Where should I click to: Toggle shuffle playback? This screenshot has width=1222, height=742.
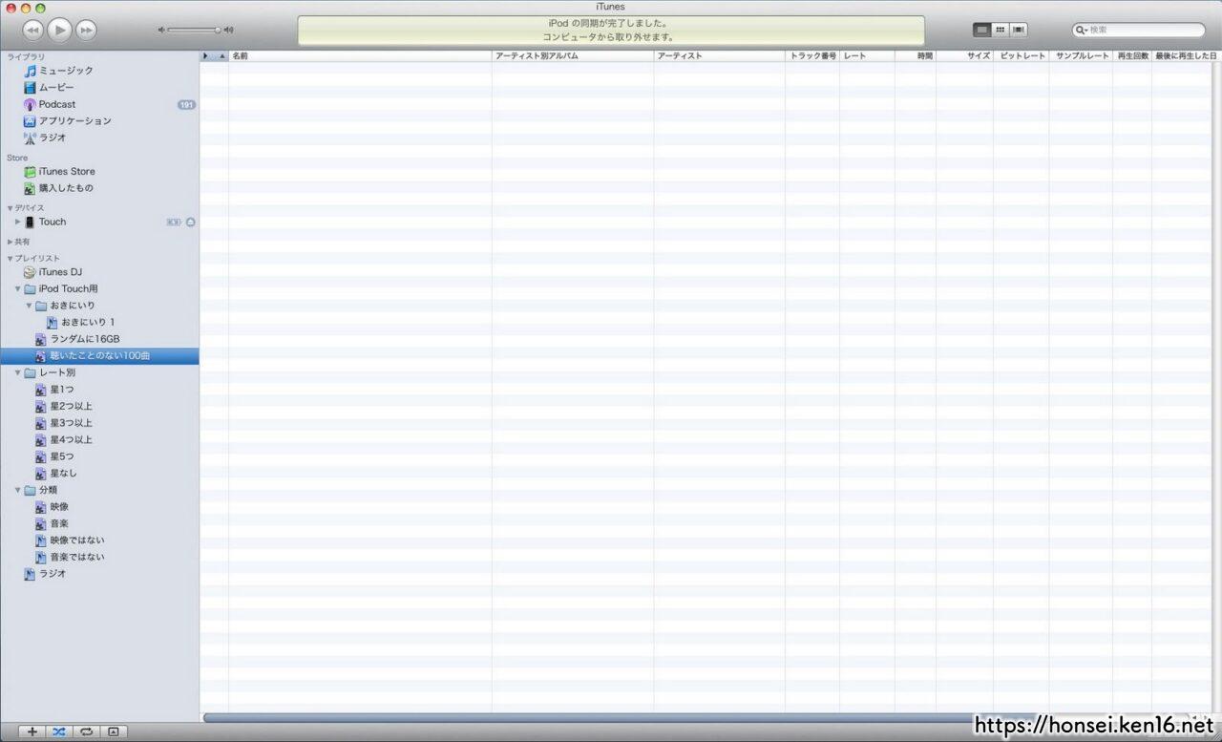coord(58,731)
